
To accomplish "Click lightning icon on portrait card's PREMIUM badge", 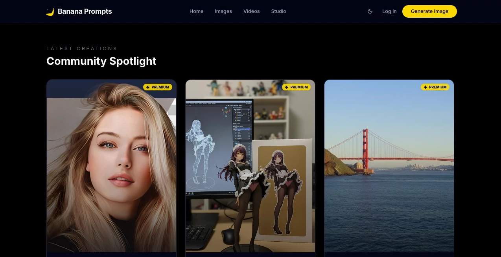I will (x=148, y=87).
